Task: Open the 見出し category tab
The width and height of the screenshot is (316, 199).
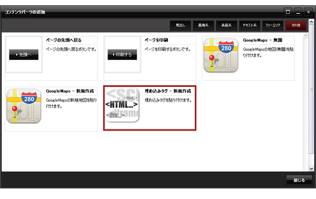Action: [x=180, y=25]
